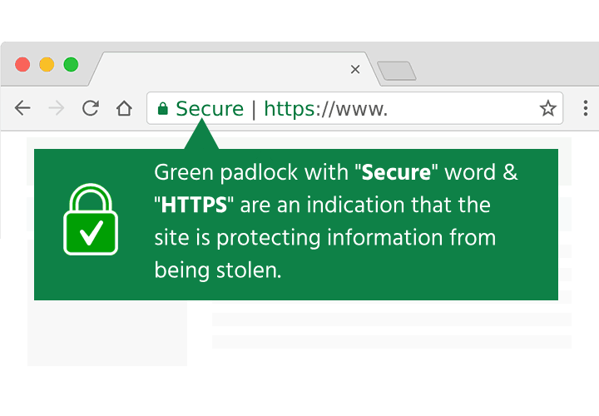The width and height of the screenshot is (599, 416).
Task: Reload the page with refresh icon
Action: [x=91, y=108]
